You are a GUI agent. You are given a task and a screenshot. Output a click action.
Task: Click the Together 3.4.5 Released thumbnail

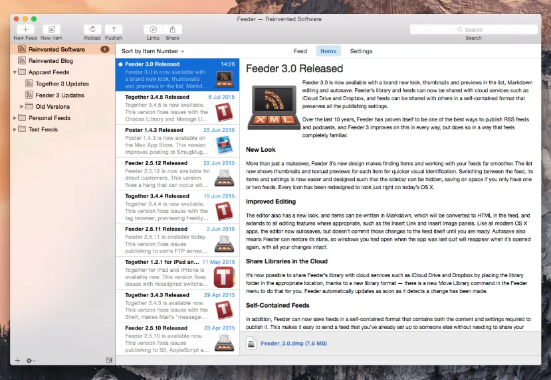(x=224, y=112)
